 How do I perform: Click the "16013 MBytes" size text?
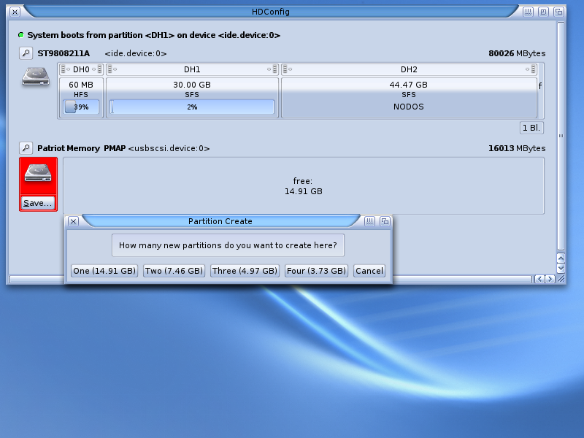517,148
